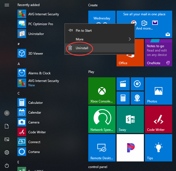Image resolution: width=176 pixels, height=171 pixels.
Task: Open Movies & TV small tile
Action: click(123, 84)
